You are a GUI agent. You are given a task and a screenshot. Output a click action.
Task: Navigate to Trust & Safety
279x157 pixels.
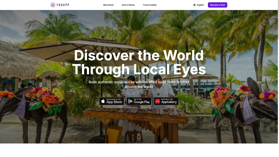150,5
